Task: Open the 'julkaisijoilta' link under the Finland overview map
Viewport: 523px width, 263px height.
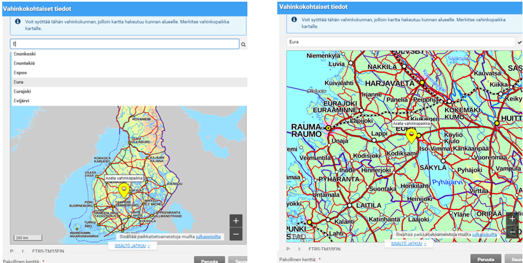Action: [x=208, y=236]
